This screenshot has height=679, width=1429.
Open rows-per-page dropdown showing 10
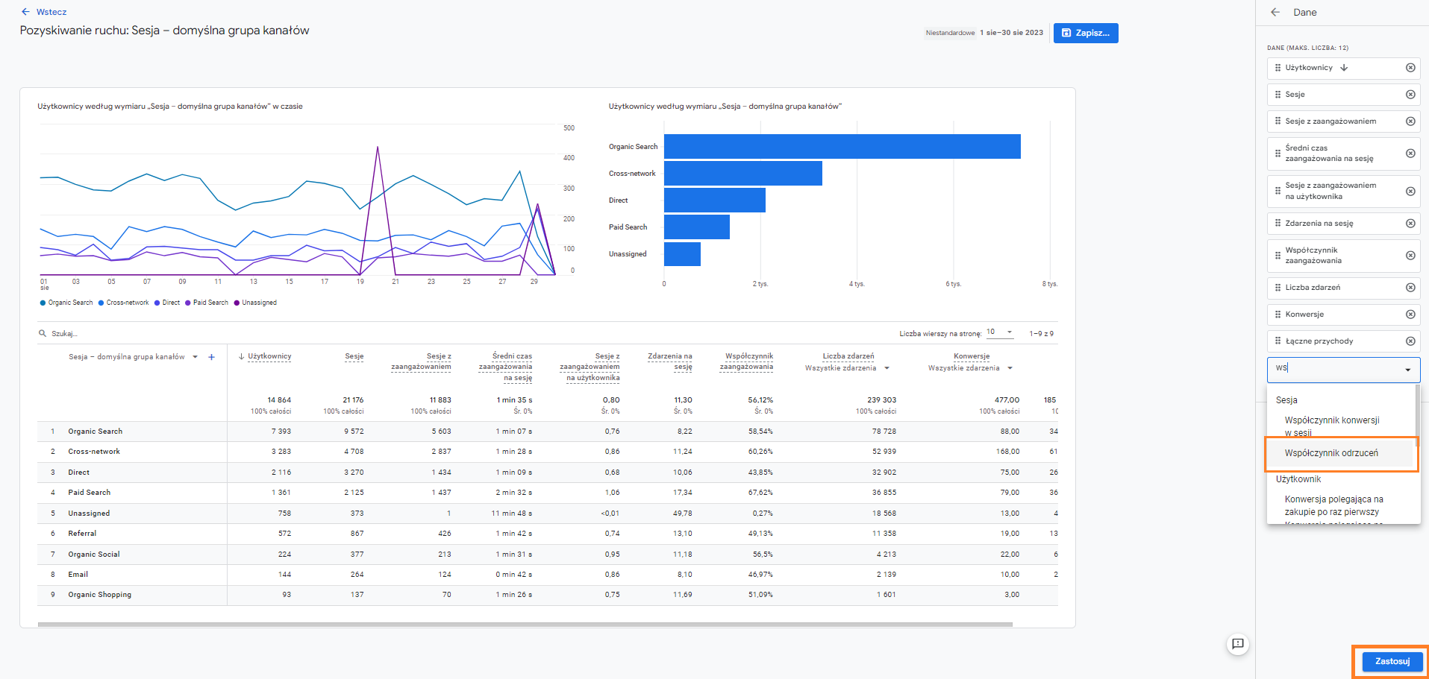(x=1000, y=332)
